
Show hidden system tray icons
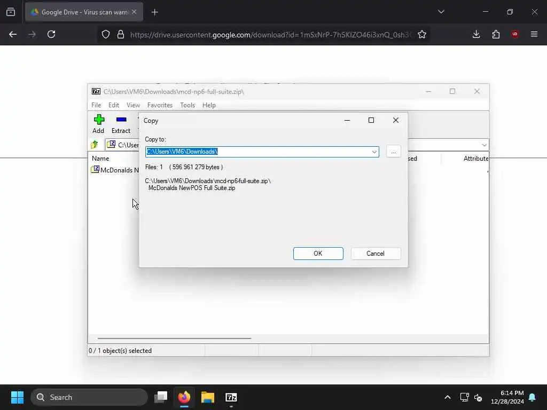[x=448, y=397]
